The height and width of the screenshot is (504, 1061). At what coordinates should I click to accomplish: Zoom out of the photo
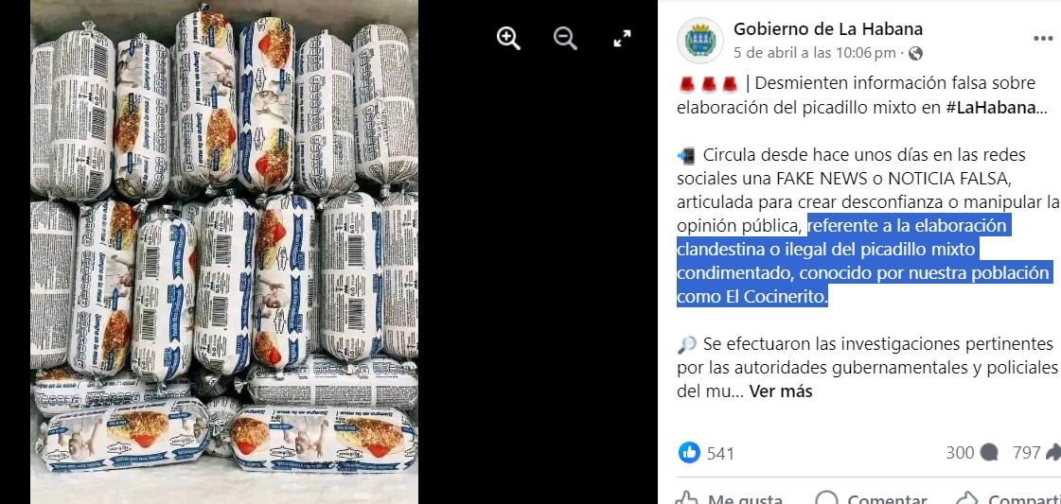pyautogui.click(x=565, y=39)
